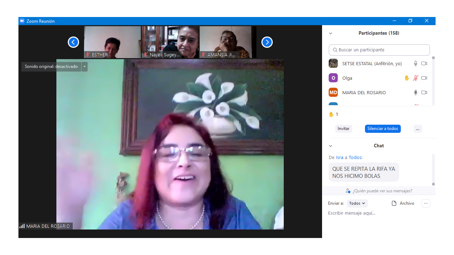
Task: Click the Participantes (158) title
Action: 379,33
